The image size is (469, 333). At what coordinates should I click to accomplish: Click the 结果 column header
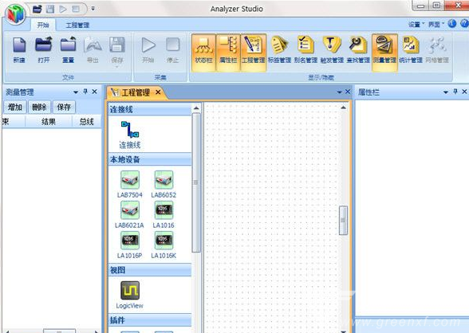[x=49, y=122]
